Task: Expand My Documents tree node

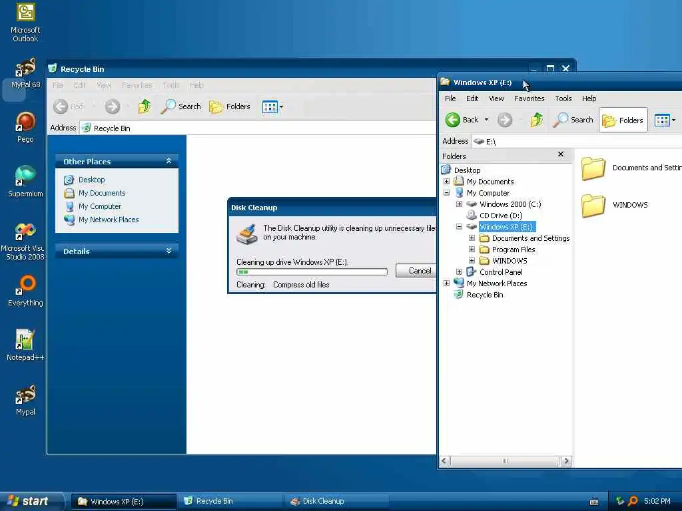Action: tap(446, 181)
